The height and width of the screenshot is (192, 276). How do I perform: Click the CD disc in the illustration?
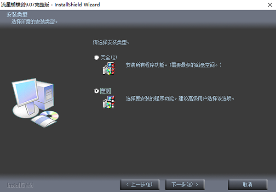pyautogui.click(x=50, y=115)
